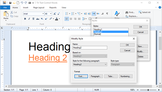Screen dimensions: 162x92
Task: Open a document with the folder icon
Action: (x=14, y=3)
